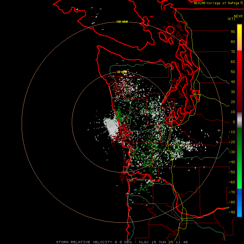244x244 pixels.
Task: Select the 0 value on the velocity scale
Action: [x=234, y=122]
